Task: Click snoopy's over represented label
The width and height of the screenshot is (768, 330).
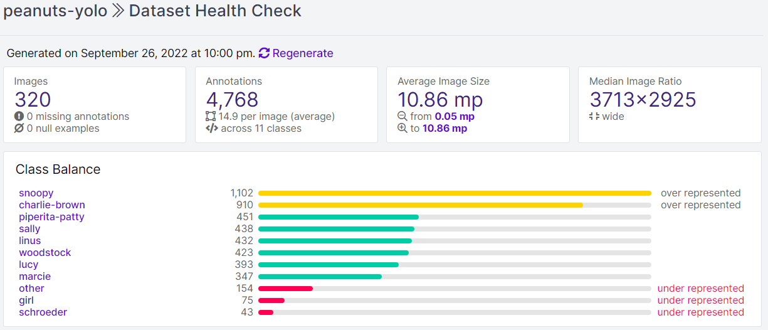Action: [700, 193]
